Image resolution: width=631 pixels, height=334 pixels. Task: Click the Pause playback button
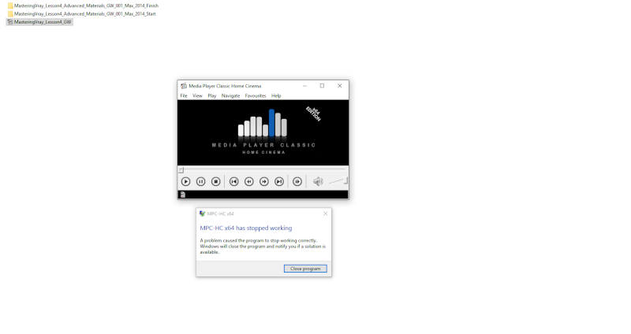tap(200, 182)
